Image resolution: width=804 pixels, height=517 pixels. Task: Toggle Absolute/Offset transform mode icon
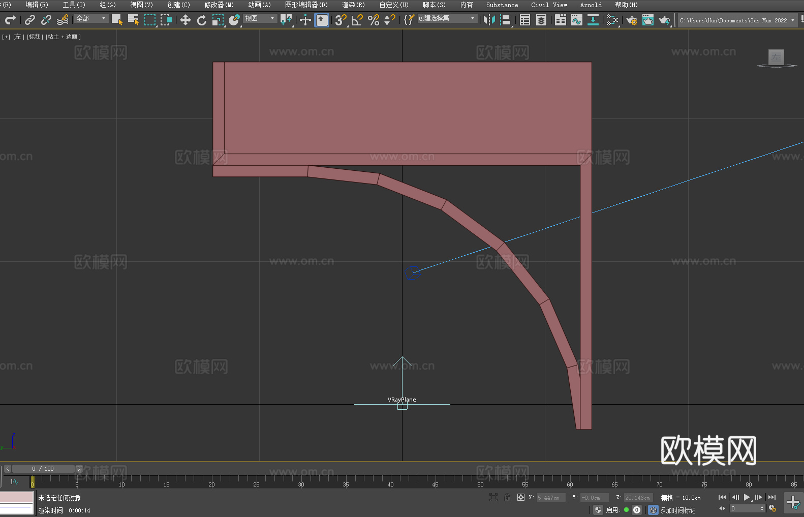520,497
